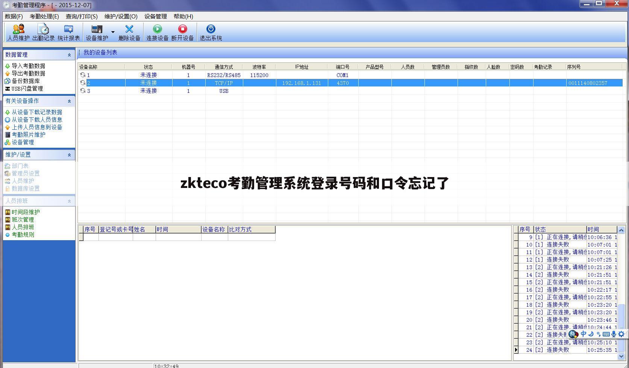629x368 pixels.
Task: Select log row 24 连接失败
Action: pos(565,350)
